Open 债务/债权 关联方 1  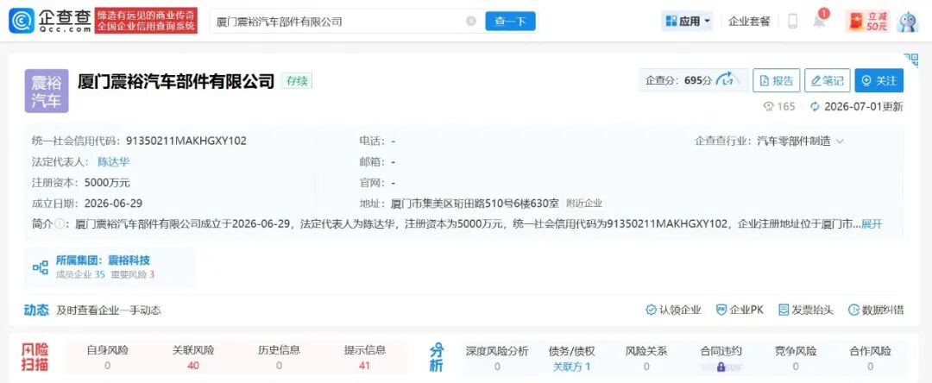click(572, 358)
